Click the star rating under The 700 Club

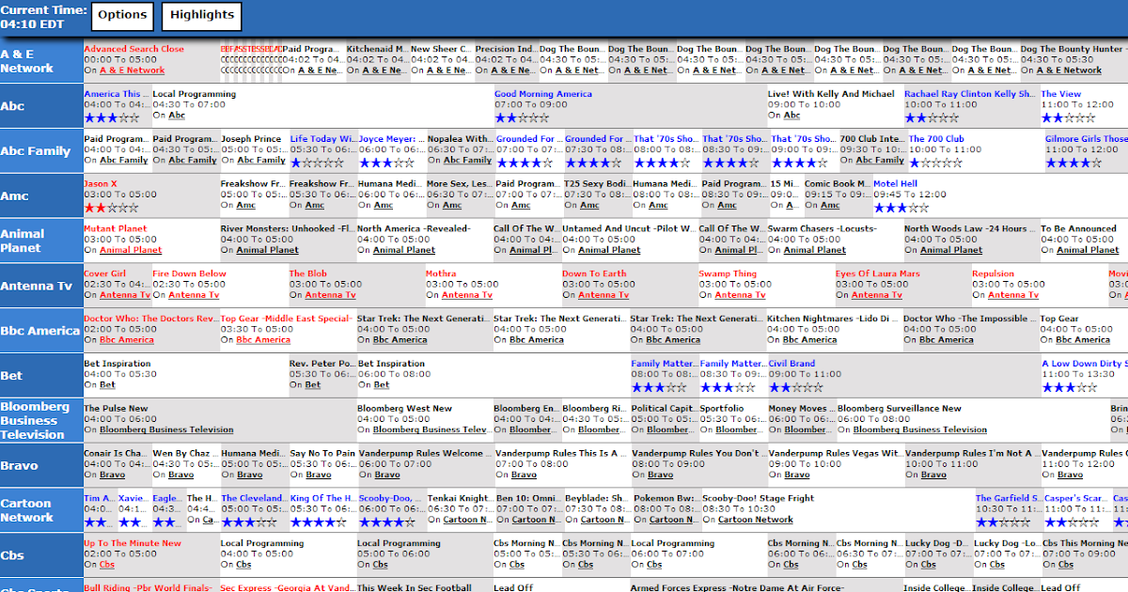(936, 164)
